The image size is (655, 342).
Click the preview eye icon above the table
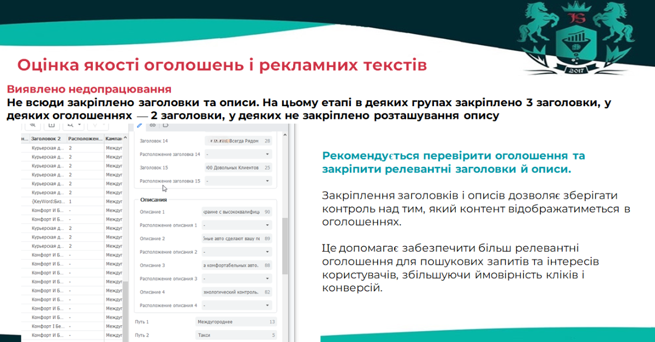[x=33, y=126]
